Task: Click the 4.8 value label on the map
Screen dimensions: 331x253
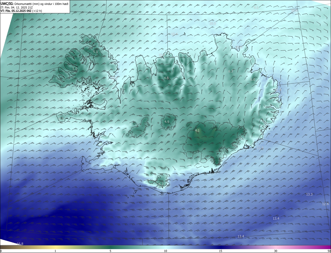Action: (x=166, y=78)
